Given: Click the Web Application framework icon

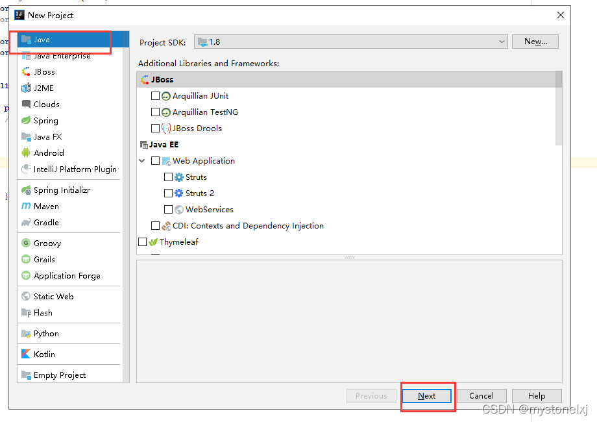Looking at the screenshot, I should (x=166, y=161).
